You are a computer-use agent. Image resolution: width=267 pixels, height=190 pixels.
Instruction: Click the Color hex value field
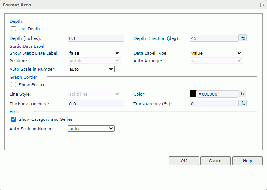217,94
